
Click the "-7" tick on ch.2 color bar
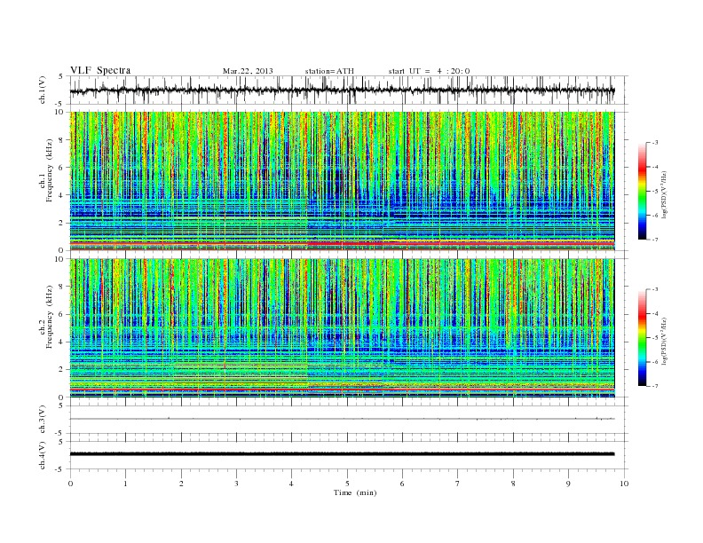click(x=655, y=386)
